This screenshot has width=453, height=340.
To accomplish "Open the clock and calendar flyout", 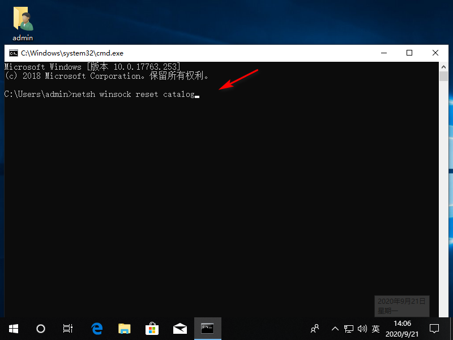I will [401, 328].
